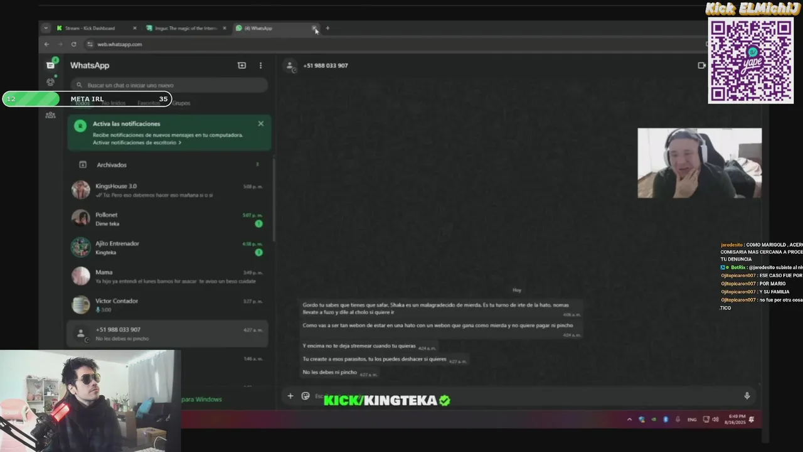The image size is (803, 452).
Task: Select the +51 988 033 907 chat row
Action: (x=168, y=333)
